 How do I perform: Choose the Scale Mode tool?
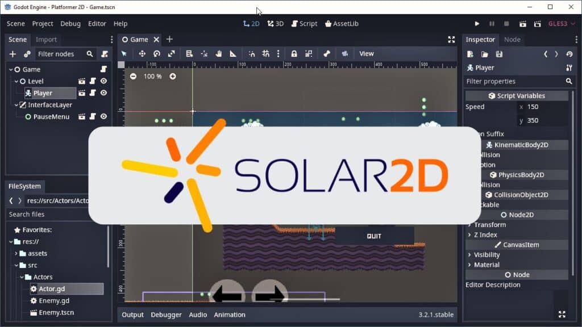tap(171, 54)
